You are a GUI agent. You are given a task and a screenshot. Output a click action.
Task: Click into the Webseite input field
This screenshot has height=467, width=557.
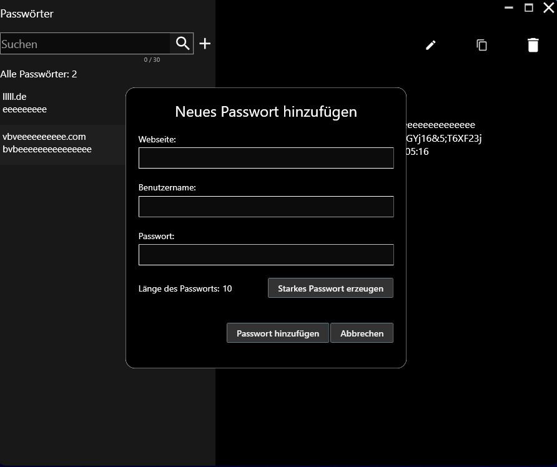[x=266, y=158]
